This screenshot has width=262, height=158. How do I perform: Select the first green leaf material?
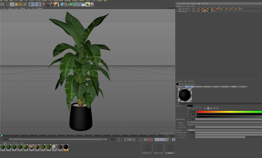[3, 147]
